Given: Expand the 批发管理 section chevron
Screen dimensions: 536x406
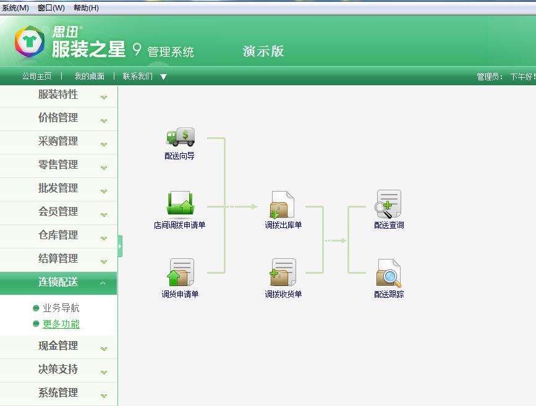Looking at the screenshot, I should pyautogui.click(x=104, y=191).
